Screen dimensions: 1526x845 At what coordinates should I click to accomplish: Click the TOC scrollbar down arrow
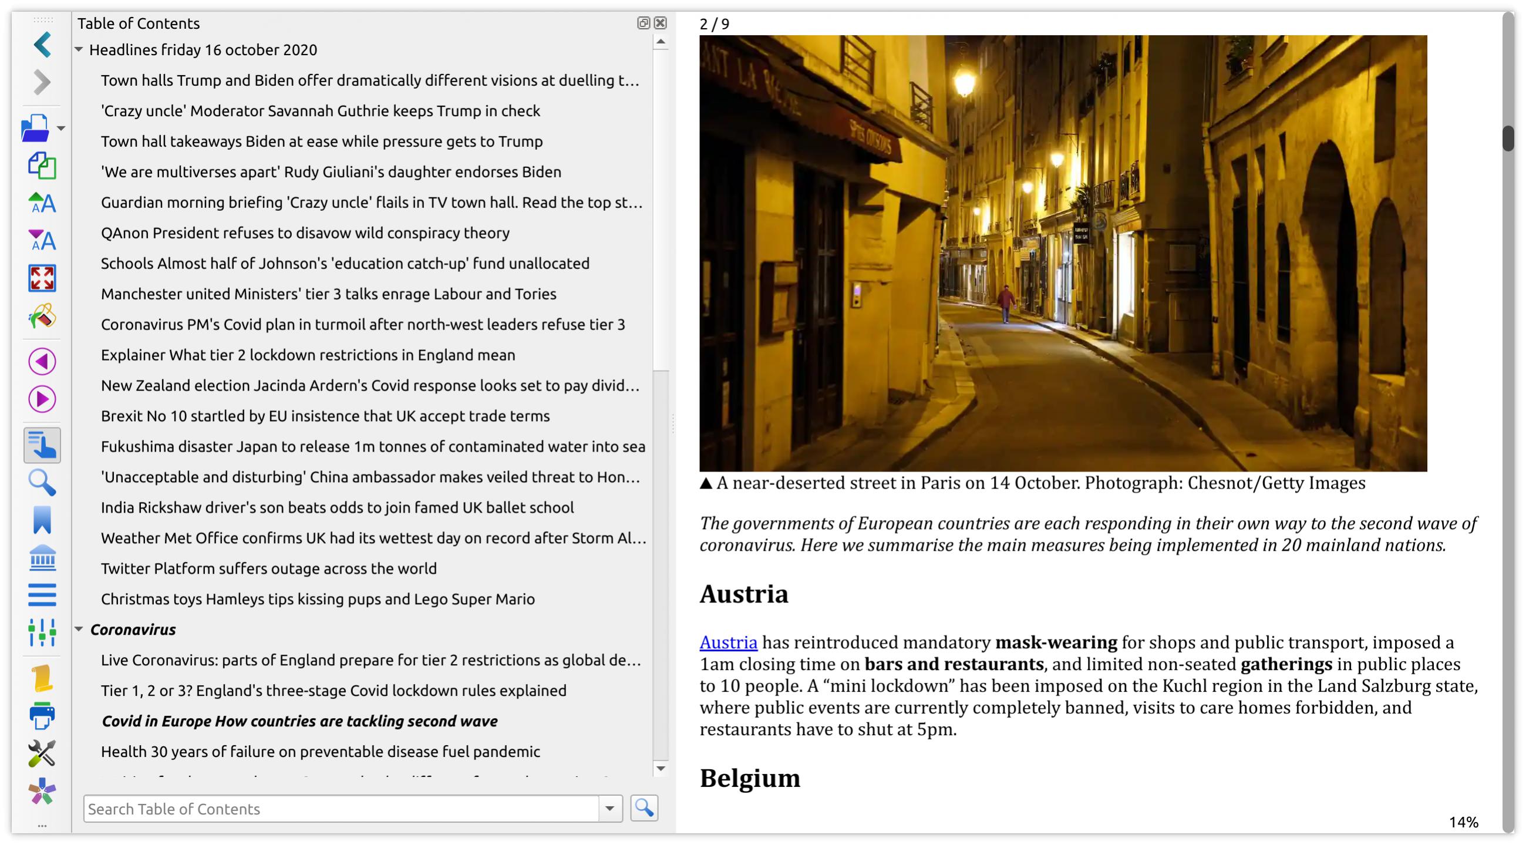click(661, 769)
